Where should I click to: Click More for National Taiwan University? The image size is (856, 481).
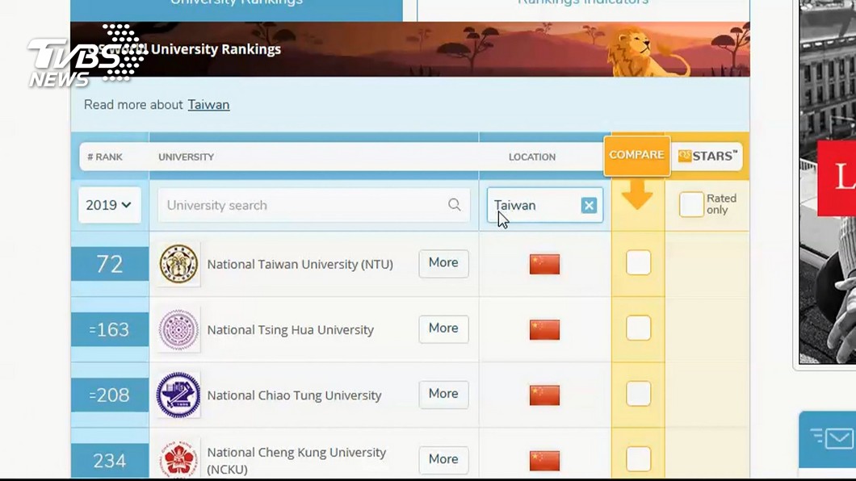443,263
